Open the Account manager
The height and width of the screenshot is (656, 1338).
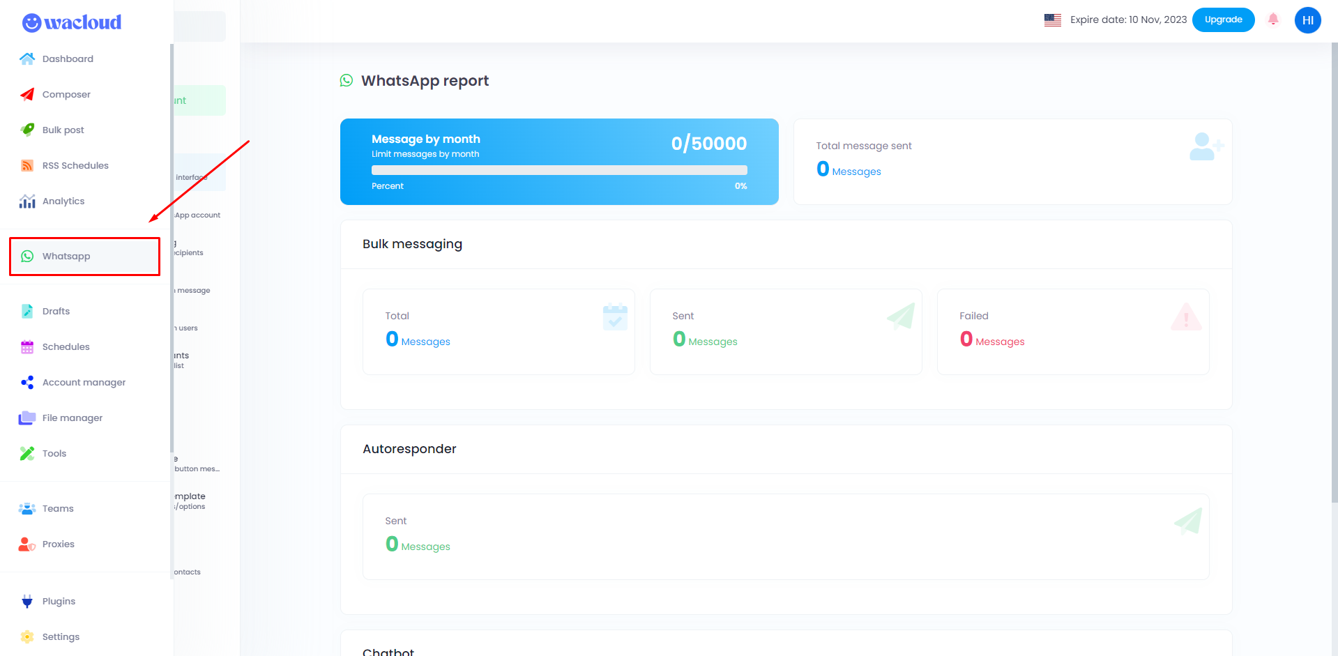coord(83,382)
